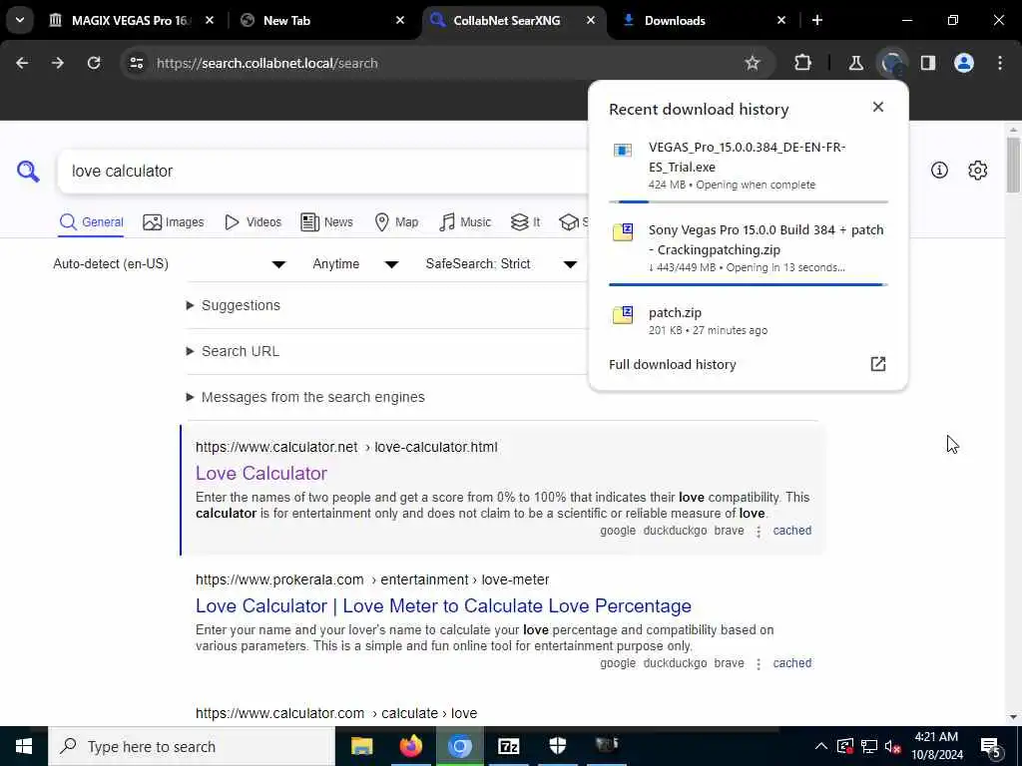Open the SearXNG about info icon

pyautogui.click(x=939, y=171)
